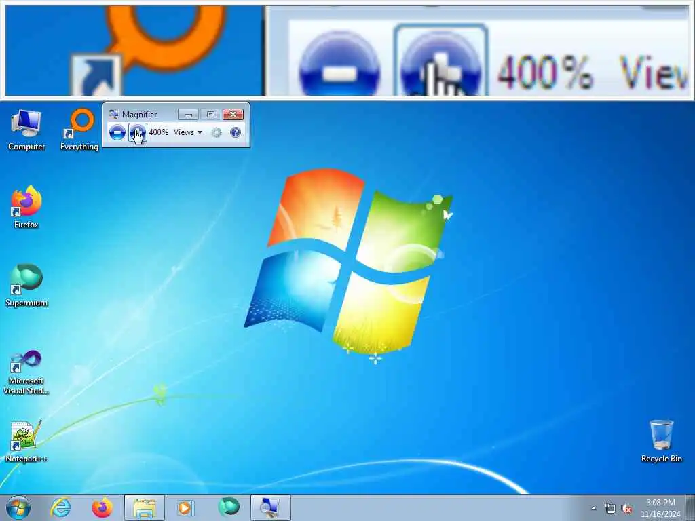The height and width of the screenshot is (521, 695).
Task: Zoom out with Magnifier minus button
Action: [x=117, y=132]
